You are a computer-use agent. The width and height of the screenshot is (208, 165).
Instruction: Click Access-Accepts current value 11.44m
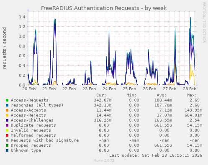pos(104,110)
